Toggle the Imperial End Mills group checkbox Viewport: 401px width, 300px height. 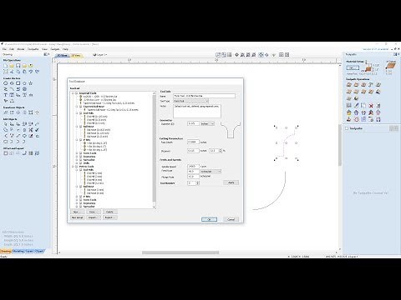coord(80,113)
